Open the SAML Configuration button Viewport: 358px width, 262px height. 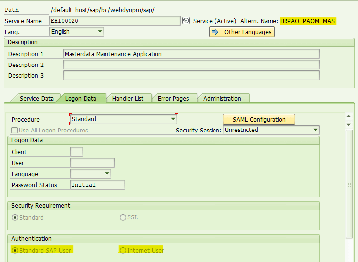pyautogui.click(x=259, y=120)
